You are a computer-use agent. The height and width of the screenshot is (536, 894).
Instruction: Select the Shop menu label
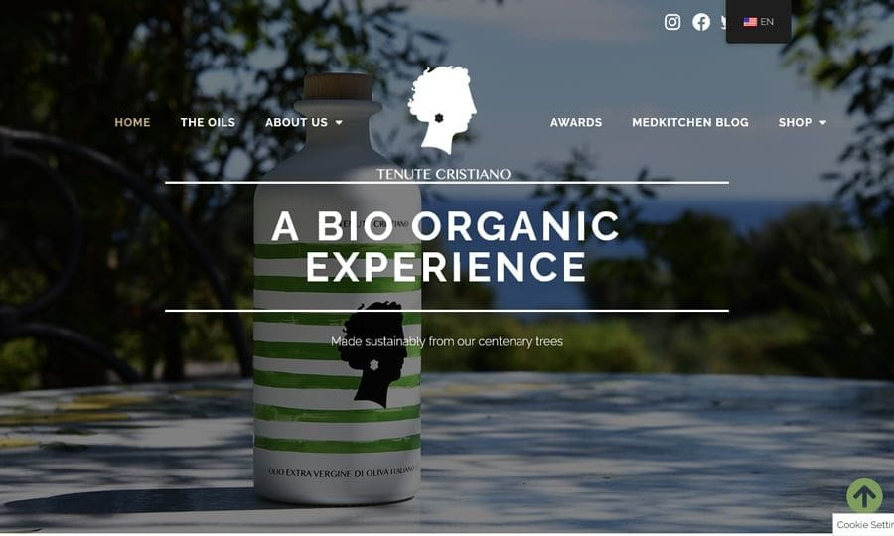(796, 122)
